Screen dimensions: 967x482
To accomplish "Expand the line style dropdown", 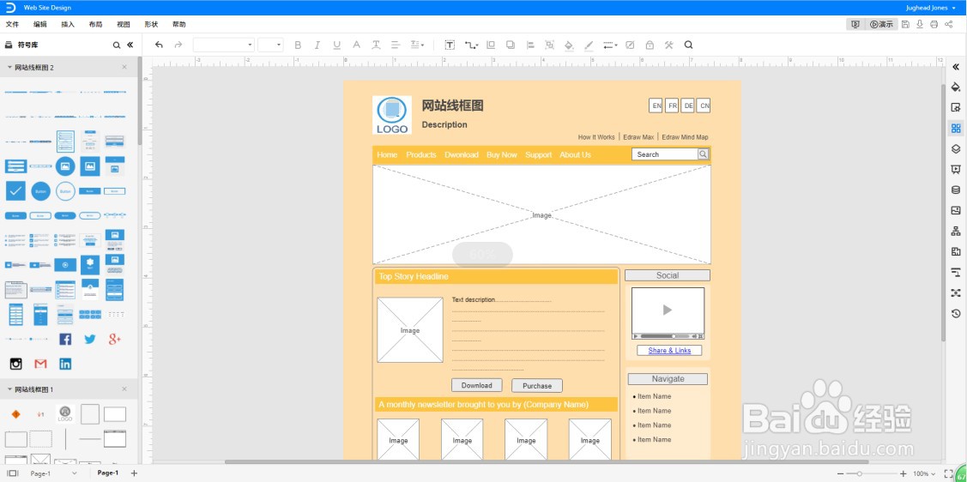I will tap(610, 45).
